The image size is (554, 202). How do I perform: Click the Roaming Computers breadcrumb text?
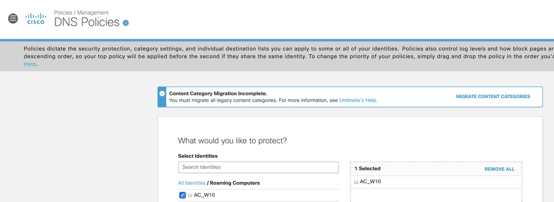coord(235,183)
